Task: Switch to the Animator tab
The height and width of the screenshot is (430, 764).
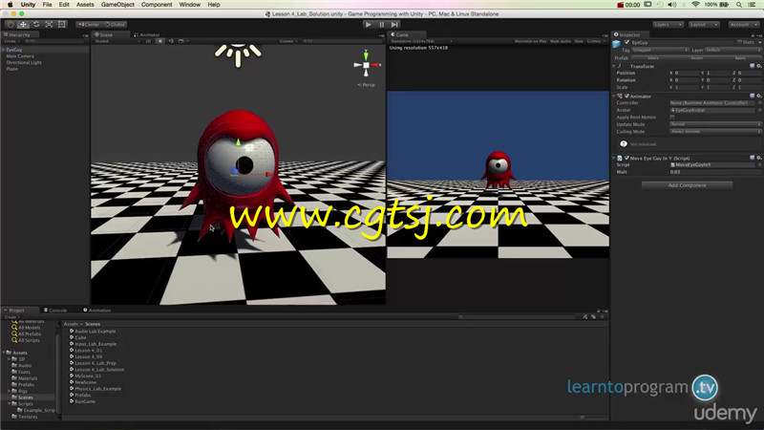Action: (x=147, y=34)
